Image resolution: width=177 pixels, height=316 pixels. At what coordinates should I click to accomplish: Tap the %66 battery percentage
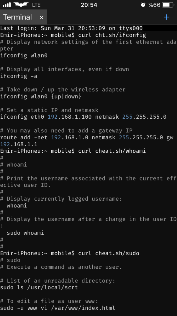[x=154, y=5]
